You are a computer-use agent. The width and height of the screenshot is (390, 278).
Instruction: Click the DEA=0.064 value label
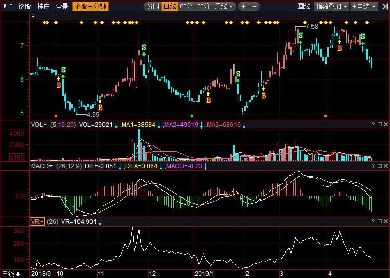141,166
